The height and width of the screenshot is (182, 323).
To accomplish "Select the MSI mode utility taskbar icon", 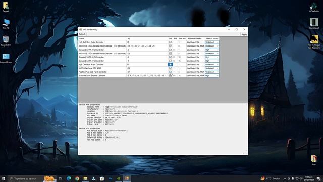I will click(127, 178).
